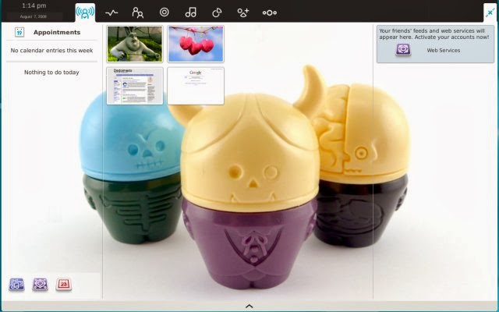Expand the bottom panel with the chevron
Screen dimensions: 499x312
[249, 307]
